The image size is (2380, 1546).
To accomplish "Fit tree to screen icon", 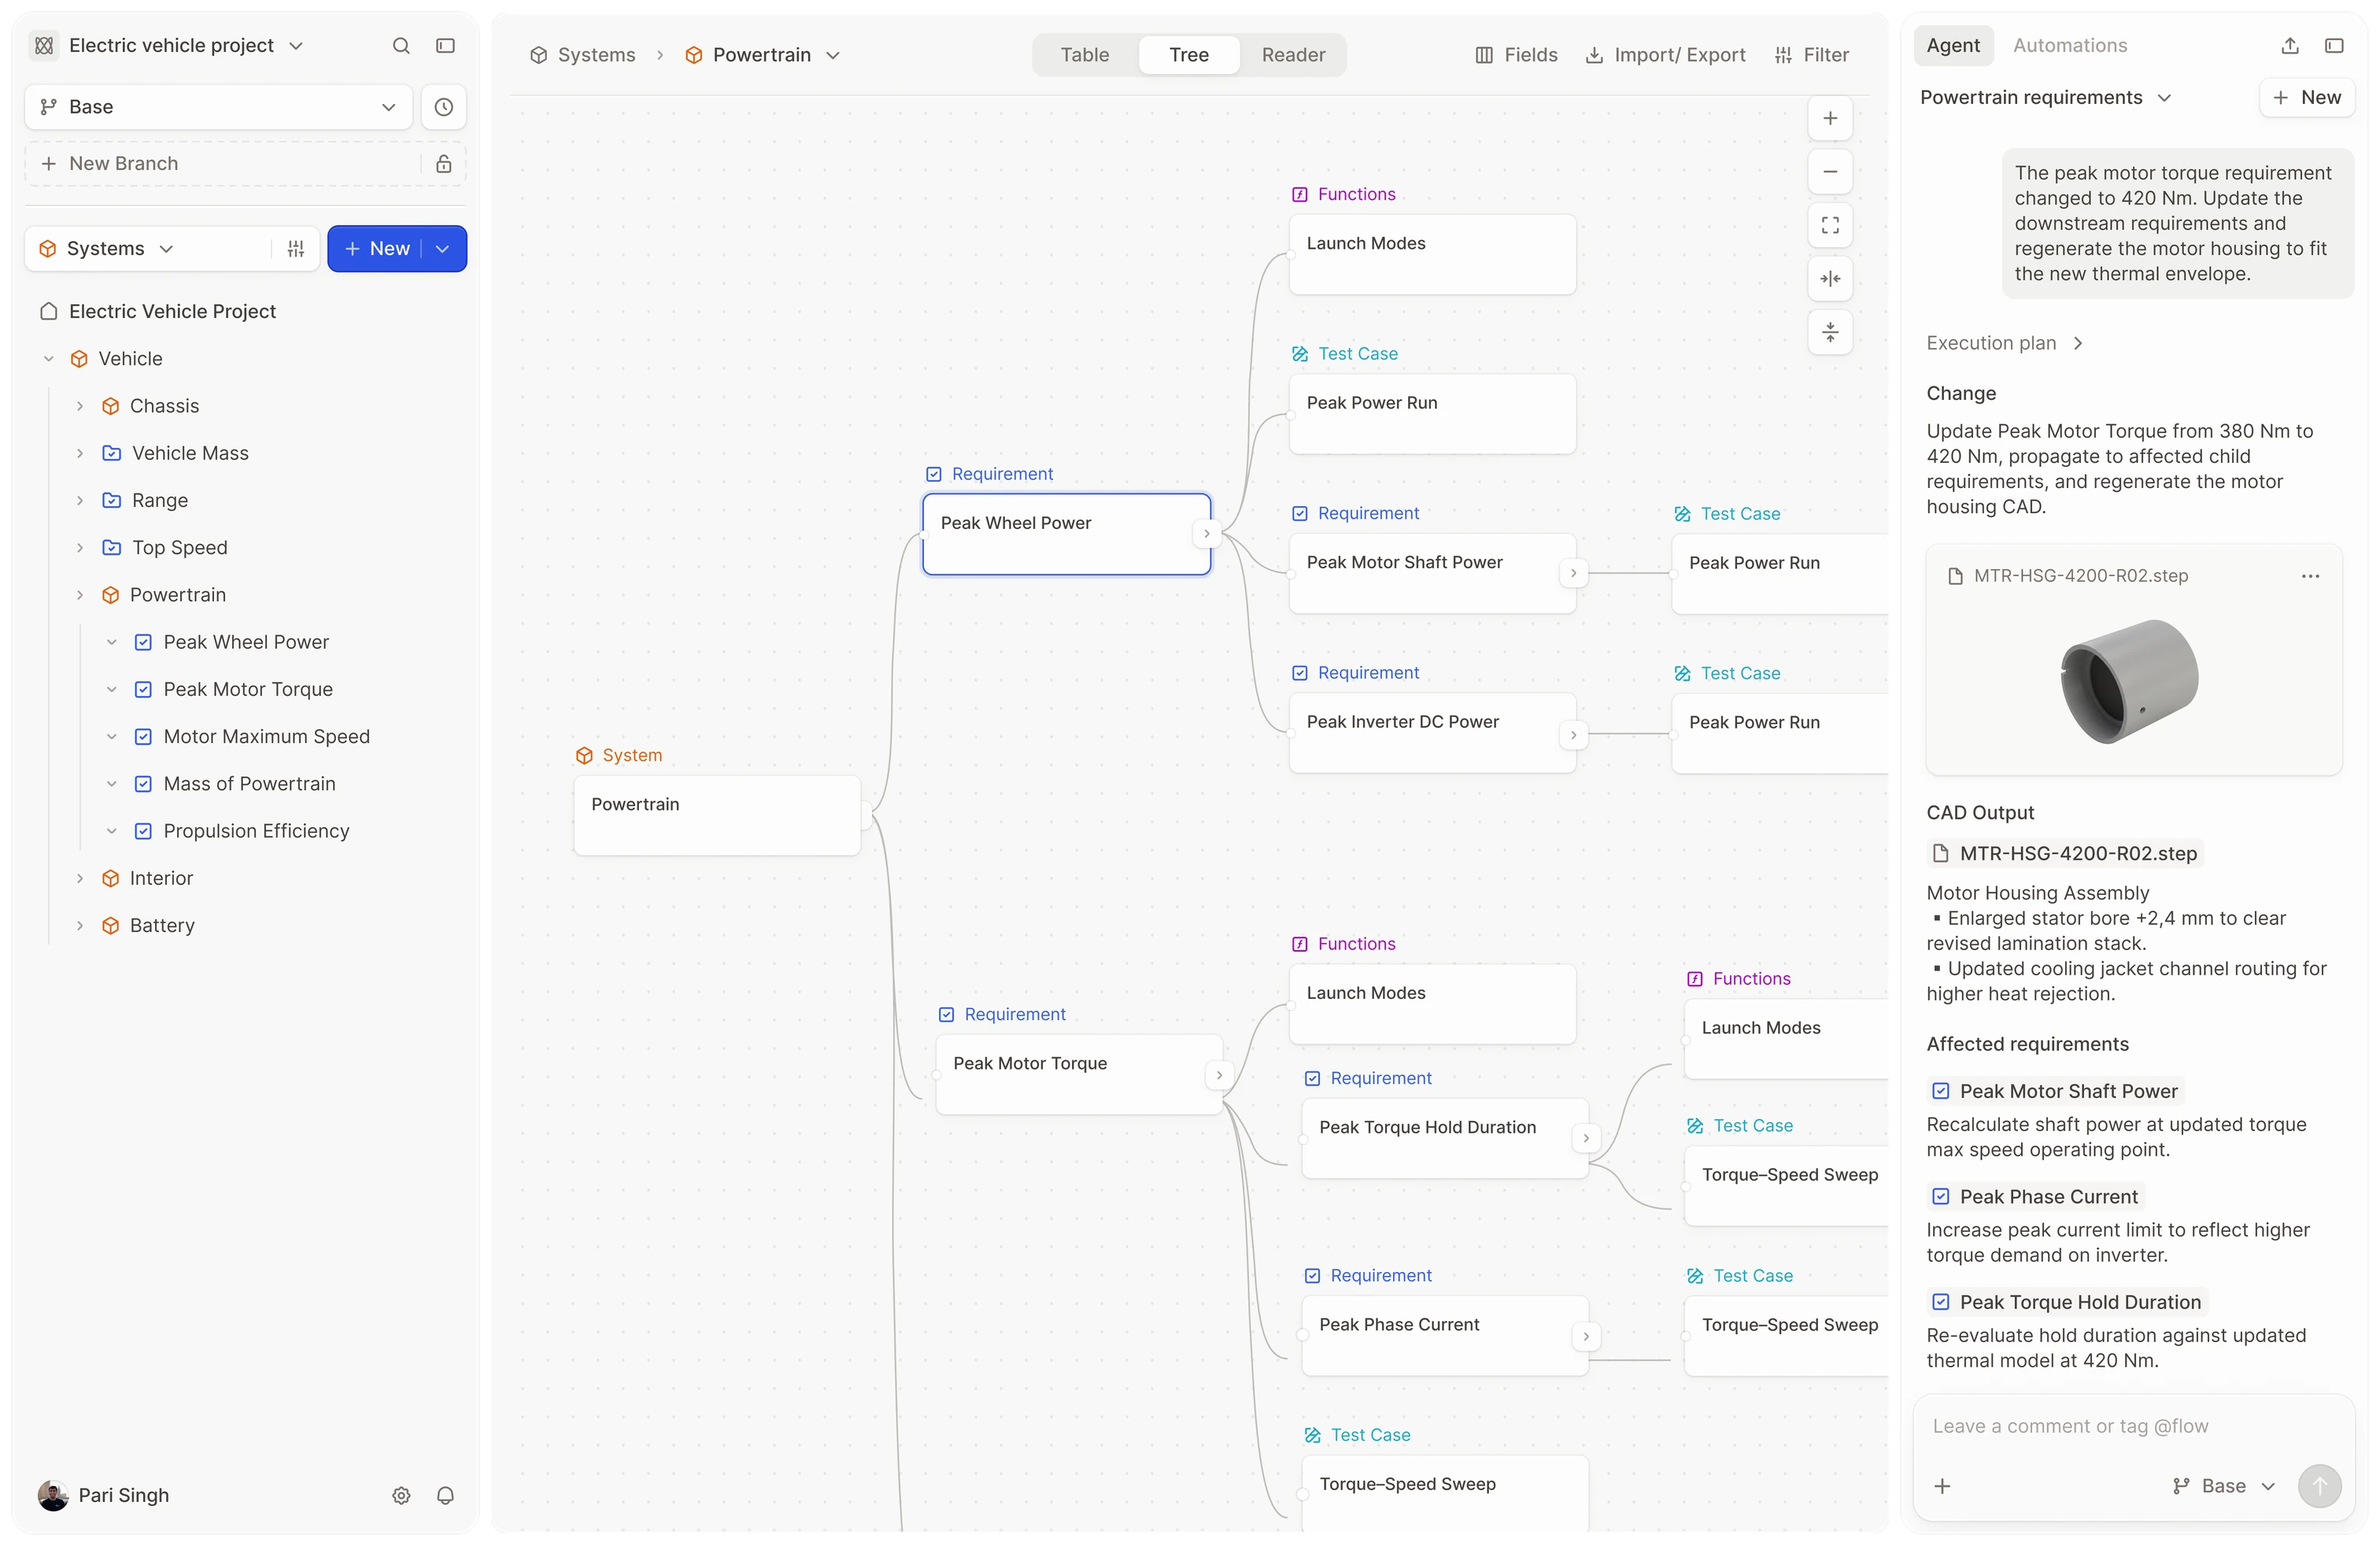I will [x=1830, y=225].
